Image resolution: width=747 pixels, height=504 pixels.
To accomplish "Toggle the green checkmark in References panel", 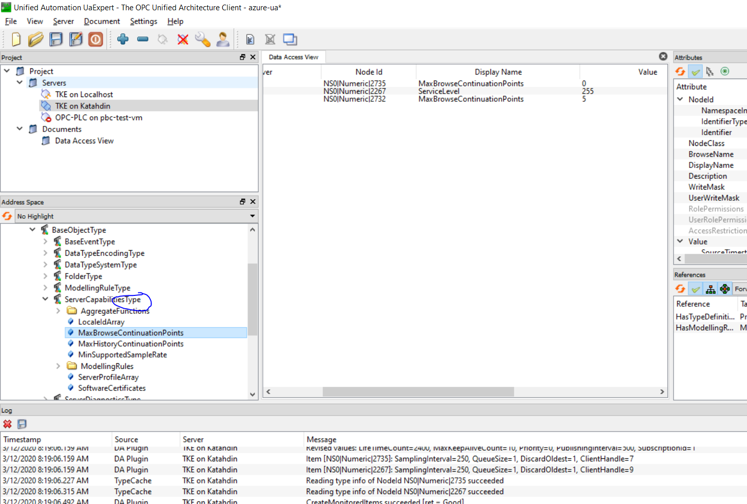I will pos(694,289).
